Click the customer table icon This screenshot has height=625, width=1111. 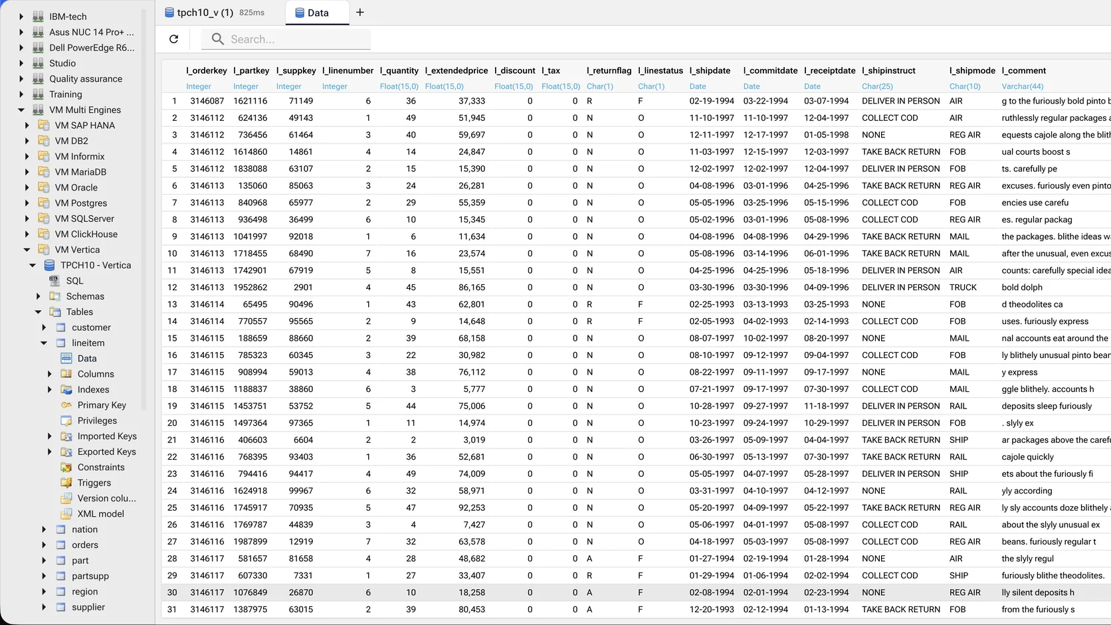coord(60,327)
